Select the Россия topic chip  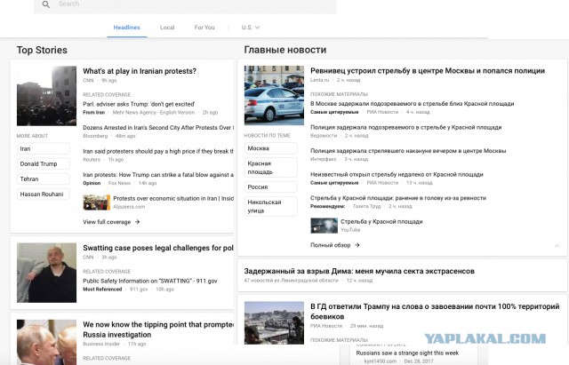click(270, 187)
